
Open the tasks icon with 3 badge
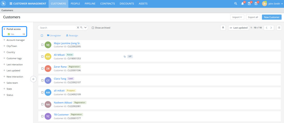click(x=256, y=4)
